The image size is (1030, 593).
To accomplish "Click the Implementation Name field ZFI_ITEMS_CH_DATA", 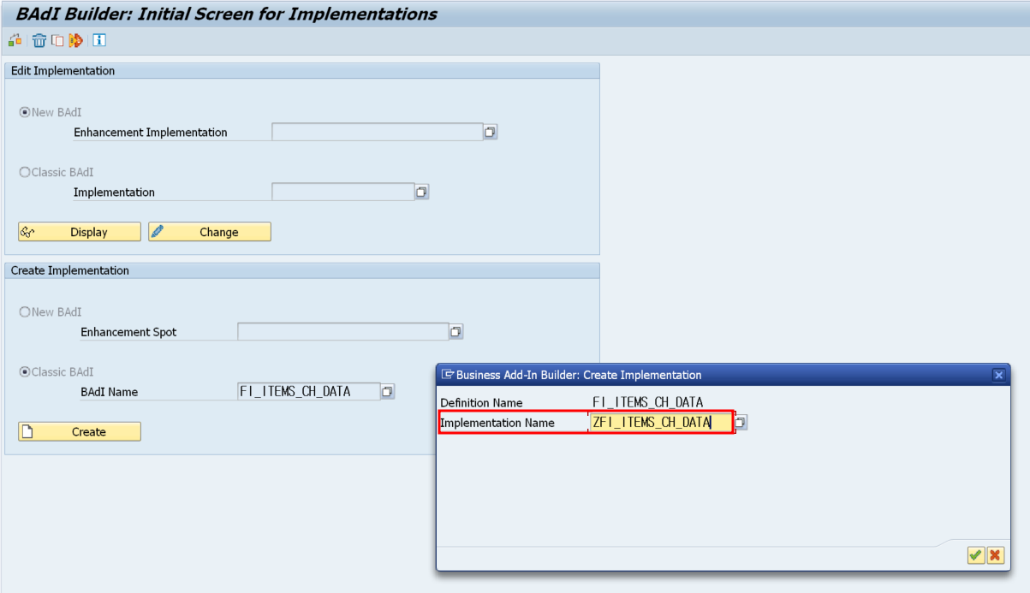I will 661,423.
